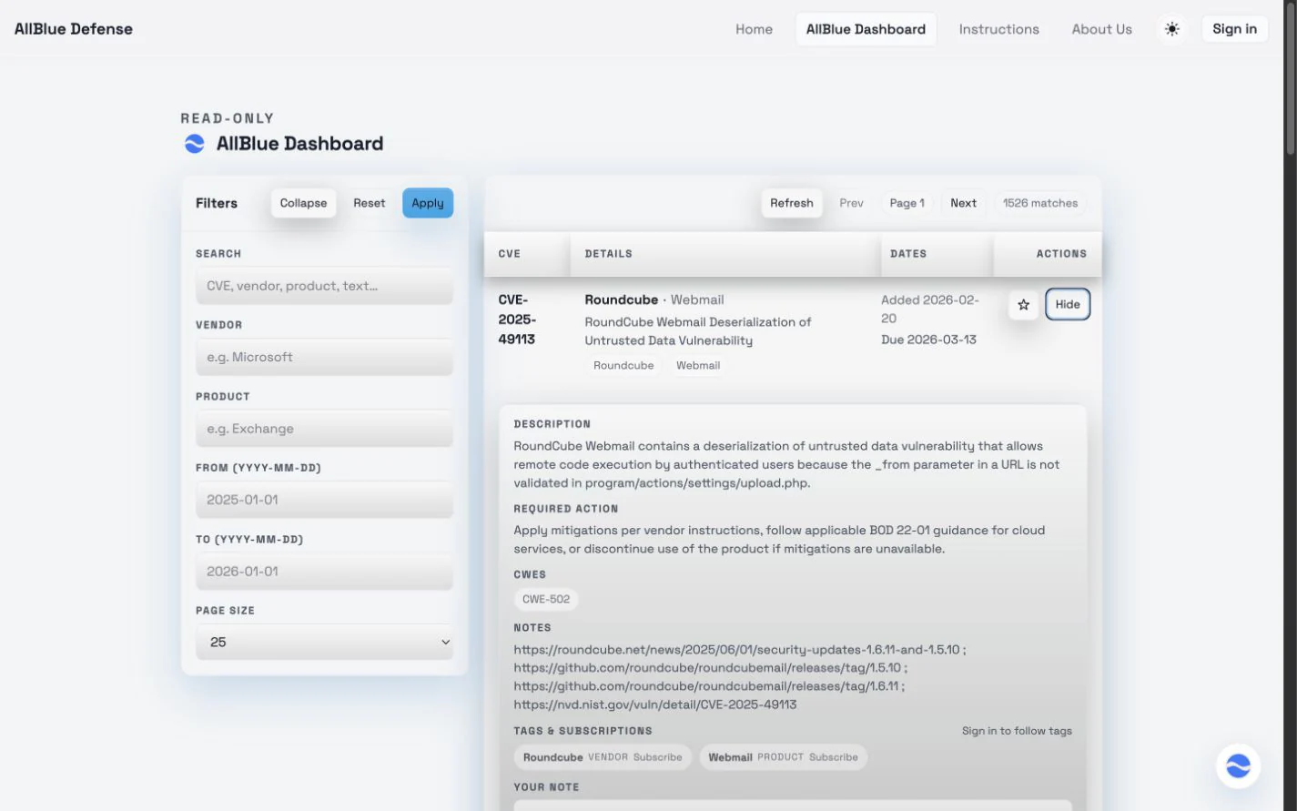Click the Your Note text box
1297x811 pixels.
792,805
